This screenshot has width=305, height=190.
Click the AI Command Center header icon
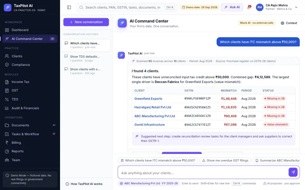coord(122,23)
